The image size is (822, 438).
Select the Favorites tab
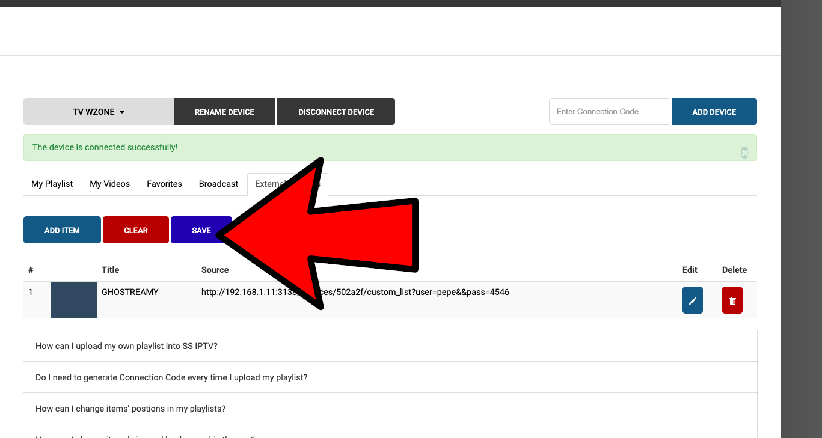[164, 184]
